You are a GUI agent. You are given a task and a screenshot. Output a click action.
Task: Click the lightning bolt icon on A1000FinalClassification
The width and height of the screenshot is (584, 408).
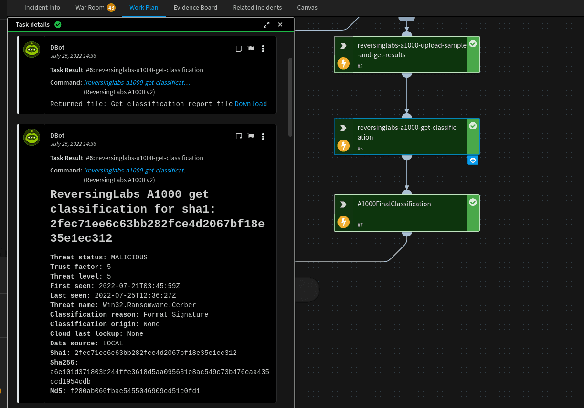click(343, 222)
